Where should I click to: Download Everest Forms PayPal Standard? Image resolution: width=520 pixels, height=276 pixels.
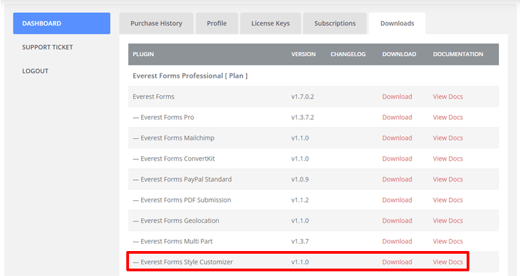[x=397, y=180]
